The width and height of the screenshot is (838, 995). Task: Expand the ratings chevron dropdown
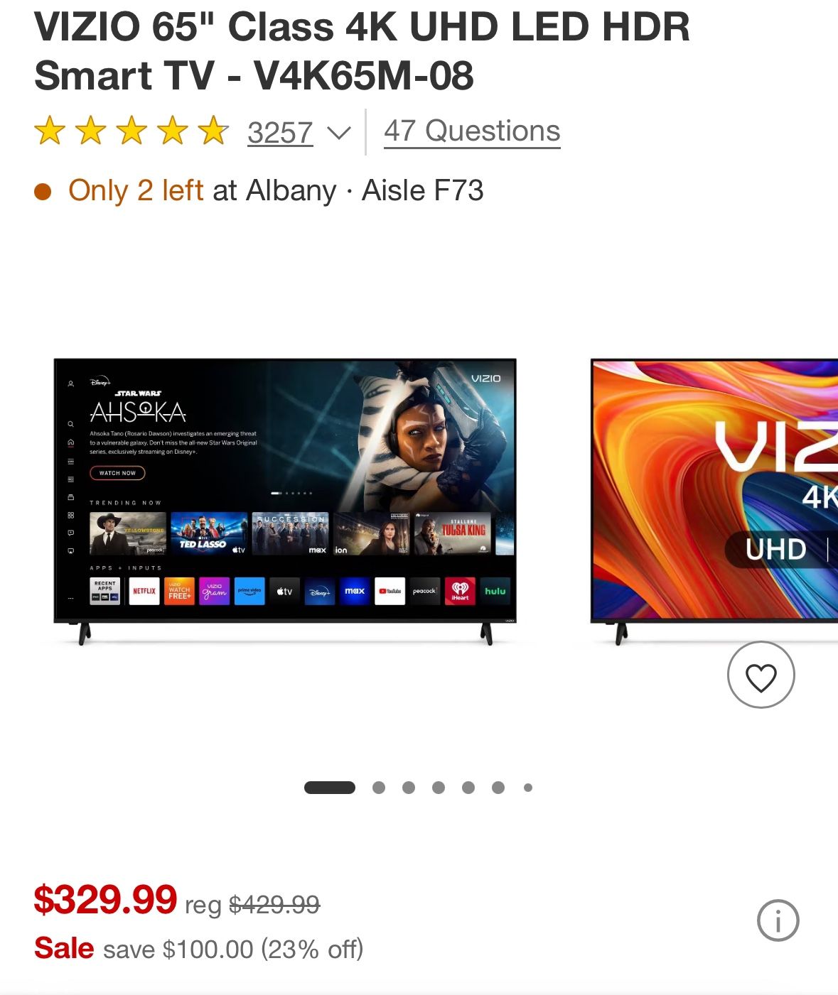point(339,133)
